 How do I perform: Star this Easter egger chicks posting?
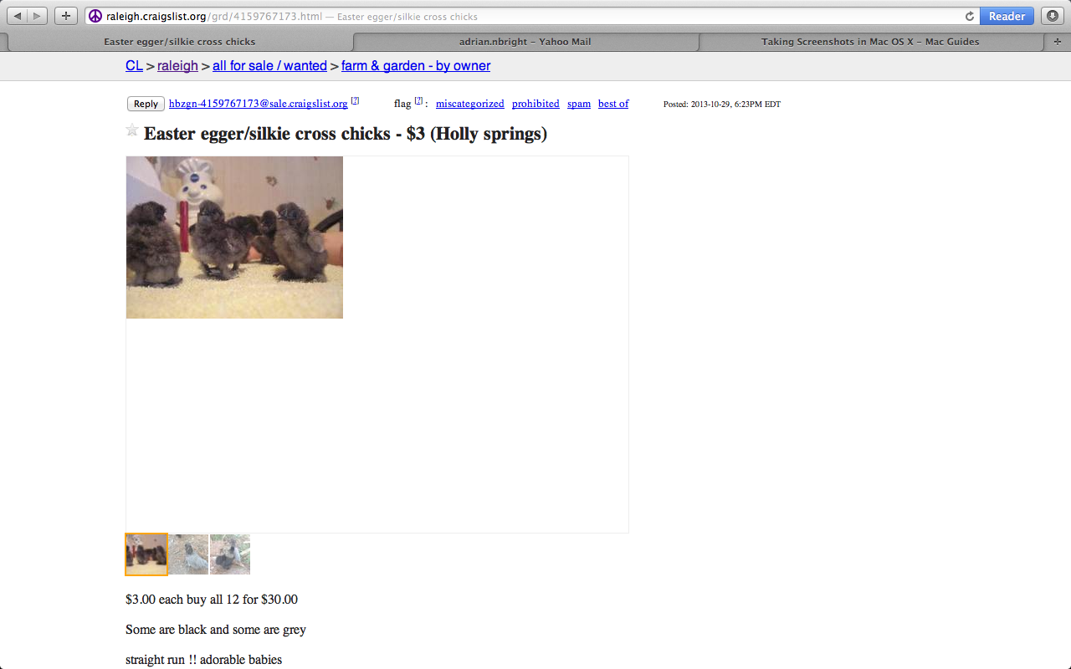(x=132, y=130)
